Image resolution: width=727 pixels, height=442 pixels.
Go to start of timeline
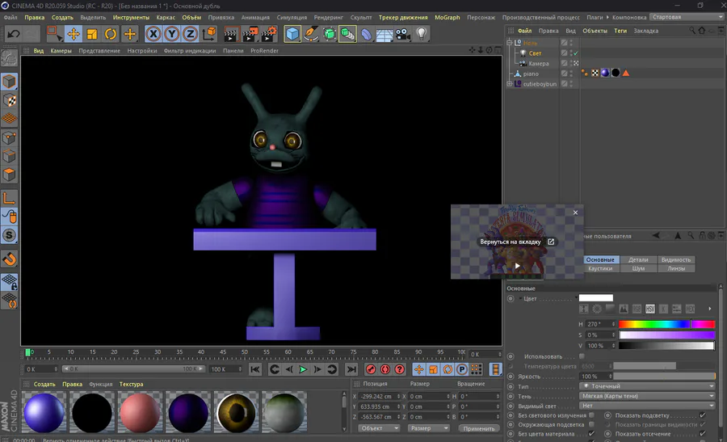coord(255,369)
